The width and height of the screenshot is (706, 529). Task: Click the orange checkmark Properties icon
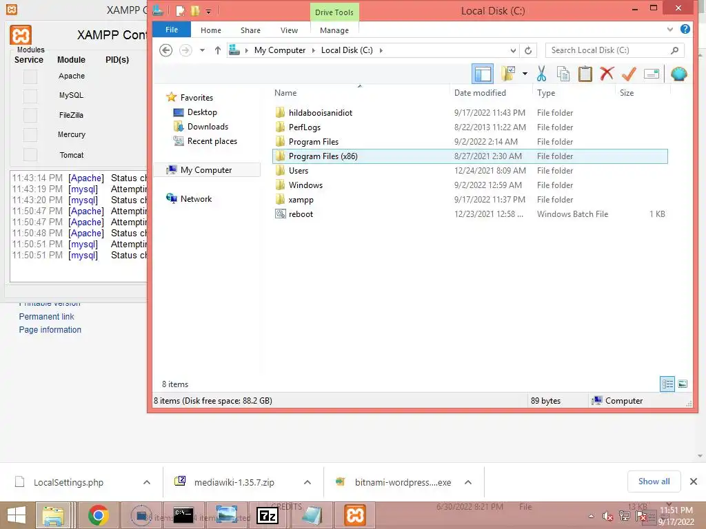629,74
